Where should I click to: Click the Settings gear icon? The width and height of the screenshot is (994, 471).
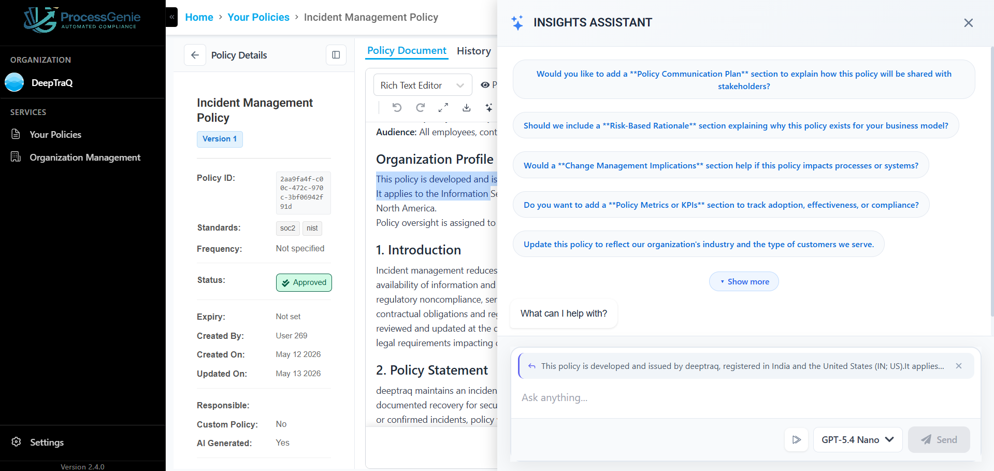(16, 442)
